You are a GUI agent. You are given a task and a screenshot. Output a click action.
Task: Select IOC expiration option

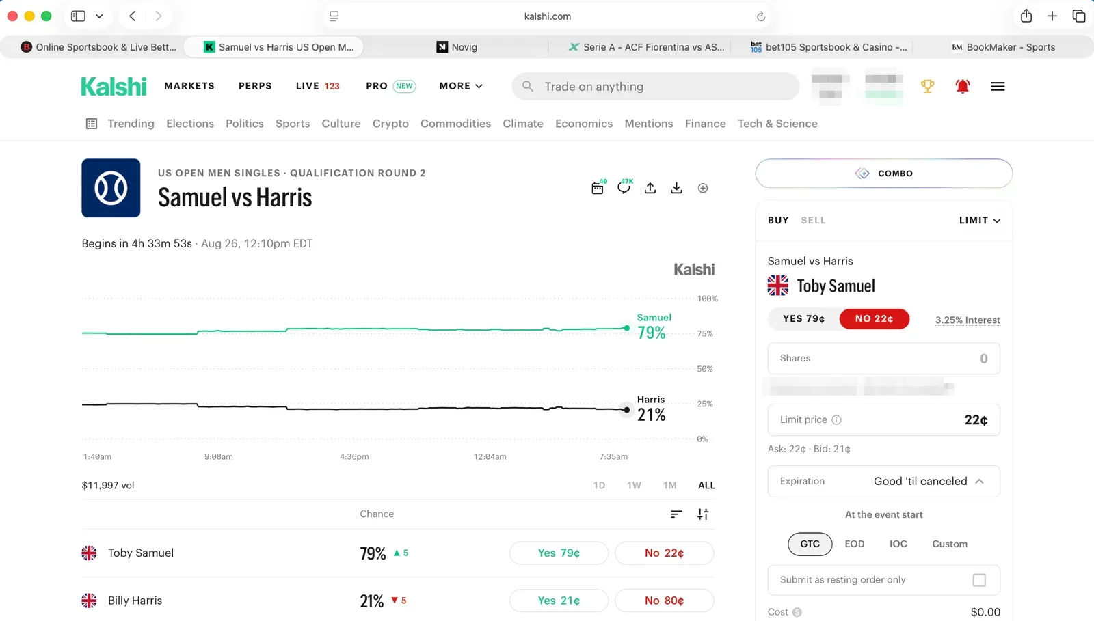coord(898,544)
